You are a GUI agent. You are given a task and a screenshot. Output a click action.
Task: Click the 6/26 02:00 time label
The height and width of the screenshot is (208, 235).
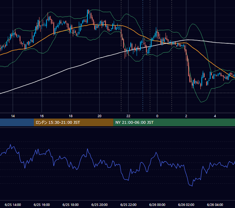pos(186,205)
